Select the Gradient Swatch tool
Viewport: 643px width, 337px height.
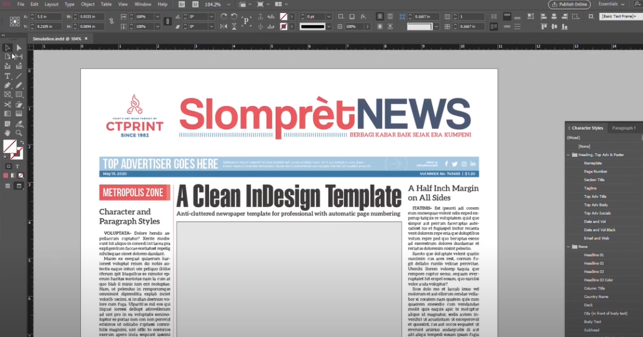[7, 114]
